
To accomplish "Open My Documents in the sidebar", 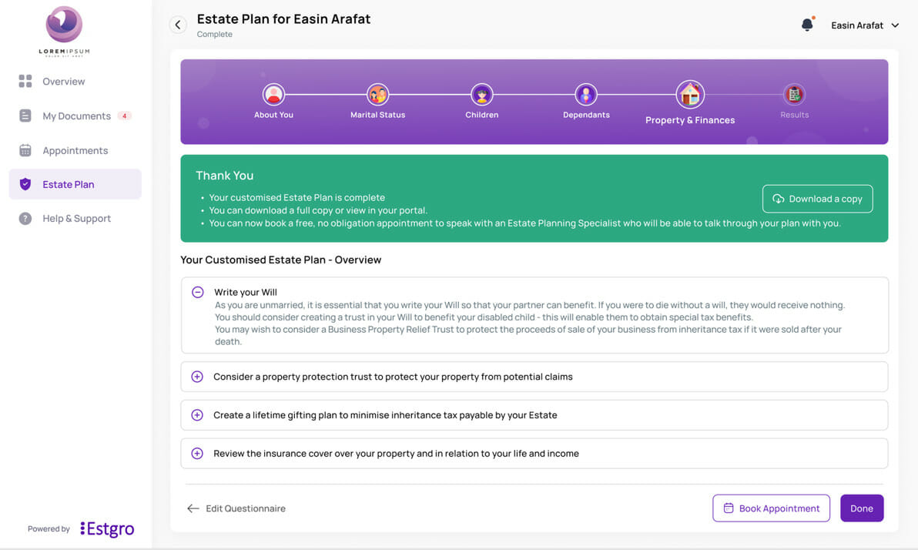I will tap(75, 116).
